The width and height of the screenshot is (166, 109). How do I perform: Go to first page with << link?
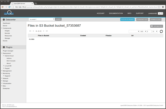(x=30, y=31)
